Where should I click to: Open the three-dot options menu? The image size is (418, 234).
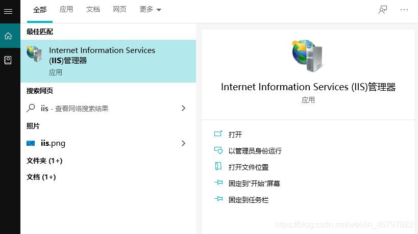pyautogui.click(x=404, y=10)
